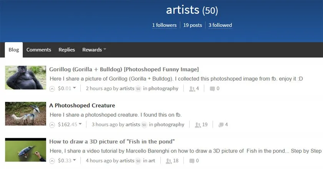View the 3 followed list

click(220, 25)
